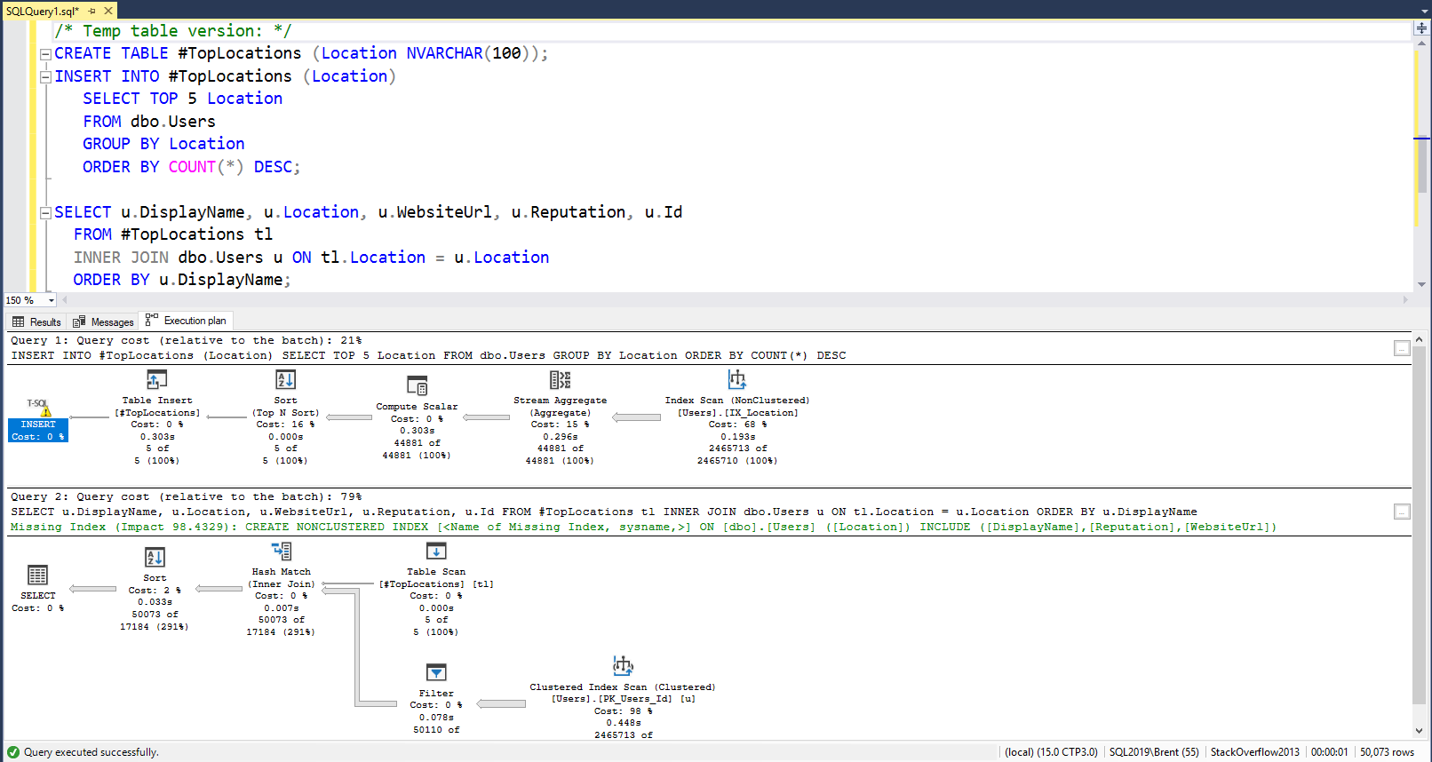
Task: Place cursor on 'ORDER BY COUNT(*) DESC' line
Action: tap(191, 167)
